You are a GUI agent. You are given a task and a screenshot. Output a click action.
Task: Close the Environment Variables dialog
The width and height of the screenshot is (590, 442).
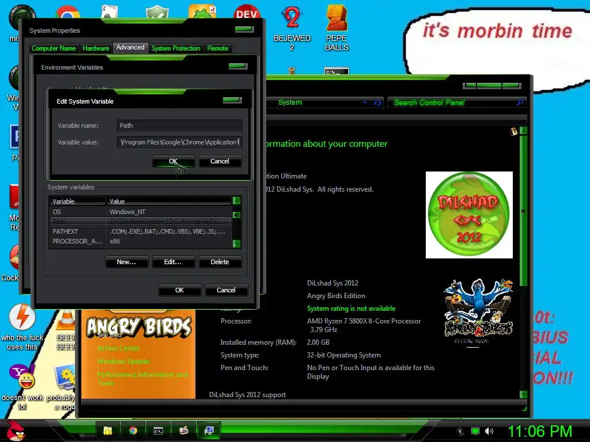tap(238, 67)
